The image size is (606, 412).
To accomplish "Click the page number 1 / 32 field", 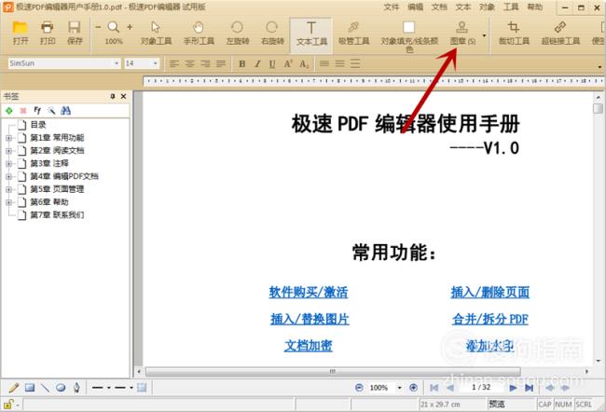I will click(x=481, y=387).
